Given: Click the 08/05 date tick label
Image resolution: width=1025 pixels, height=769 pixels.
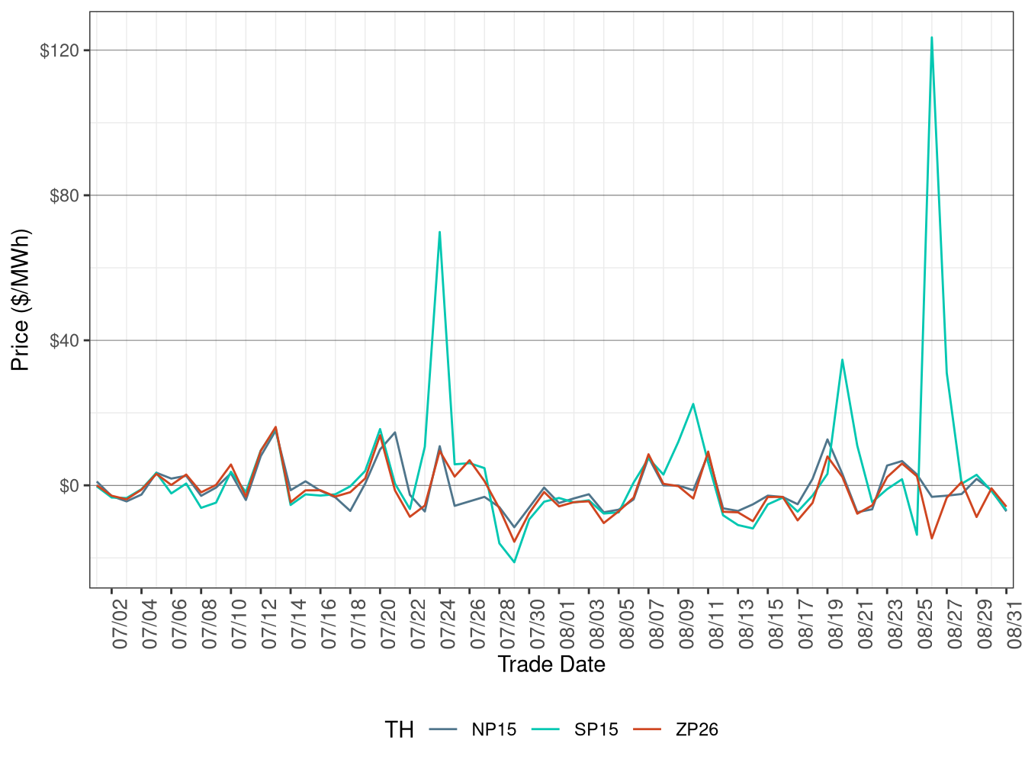Looking at the screenshot, I should pos(627,623).
